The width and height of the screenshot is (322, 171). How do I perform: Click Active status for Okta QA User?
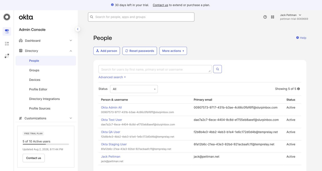tap(291, 132)
